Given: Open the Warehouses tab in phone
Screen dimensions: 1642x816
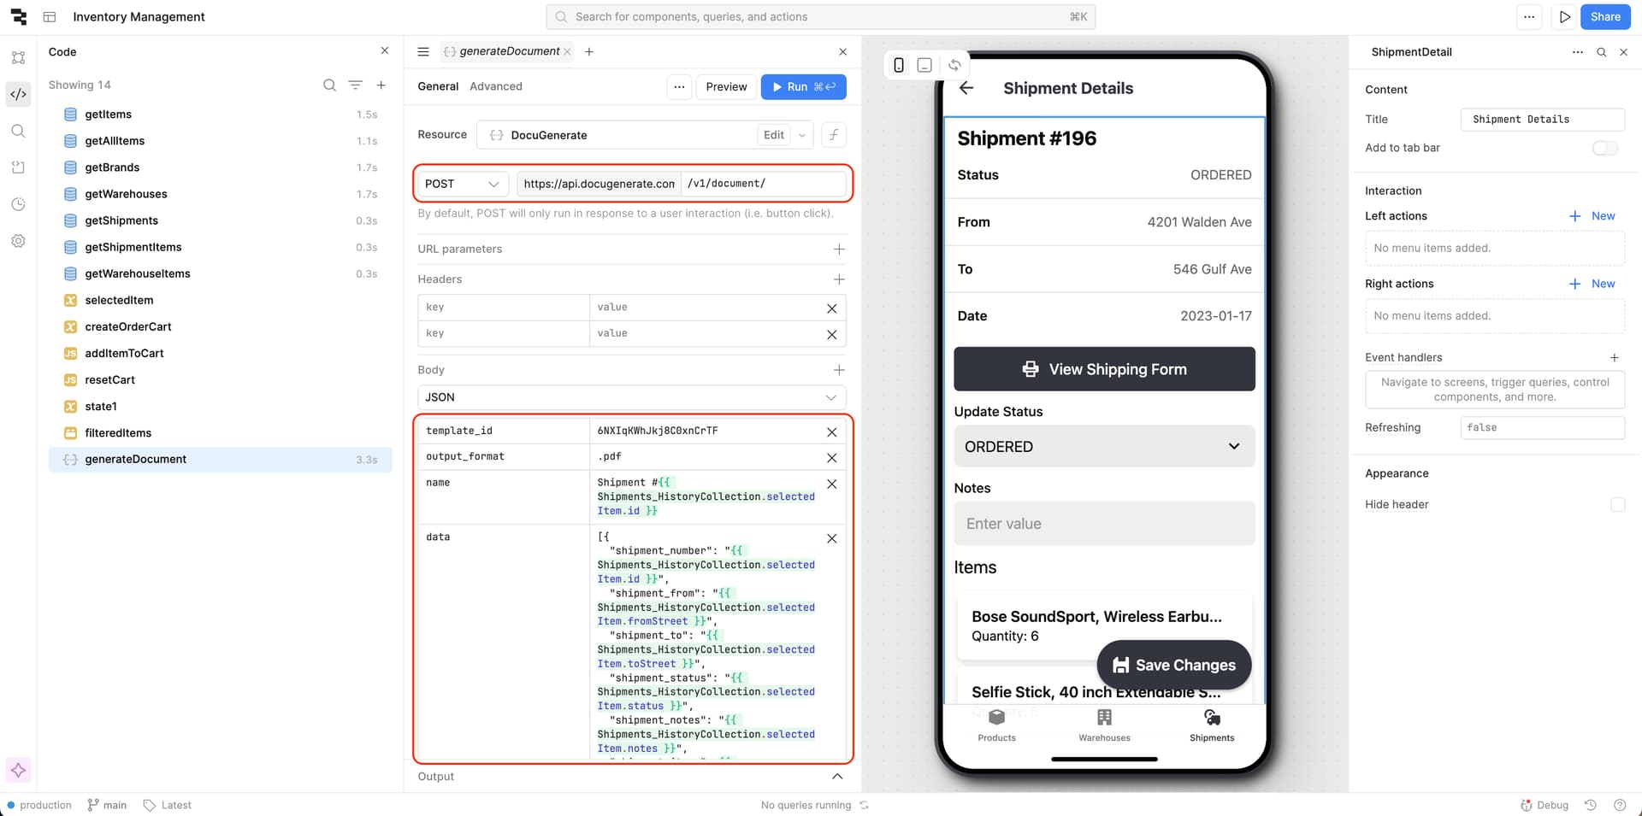Looking at the screenshot, I should pos(1104,725).
